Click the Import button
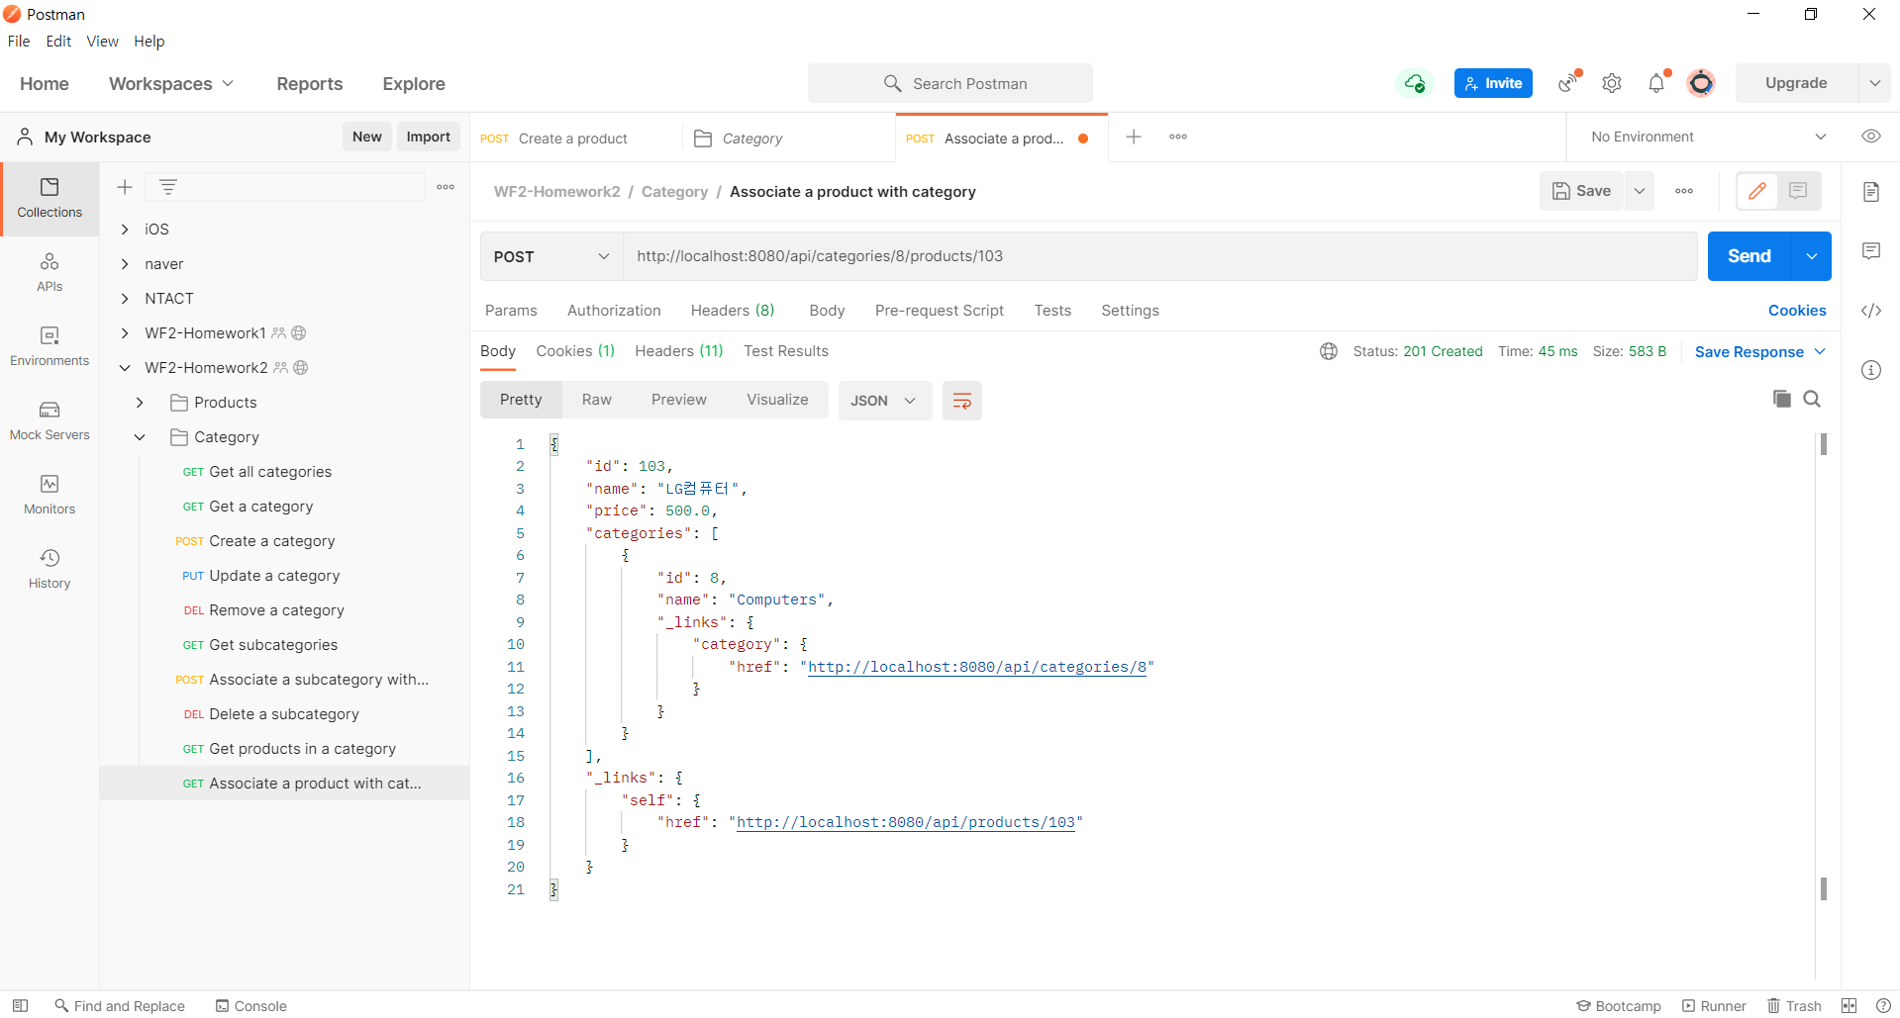The height and width of the screenshot is (1018, 1900). coord(428,137)
